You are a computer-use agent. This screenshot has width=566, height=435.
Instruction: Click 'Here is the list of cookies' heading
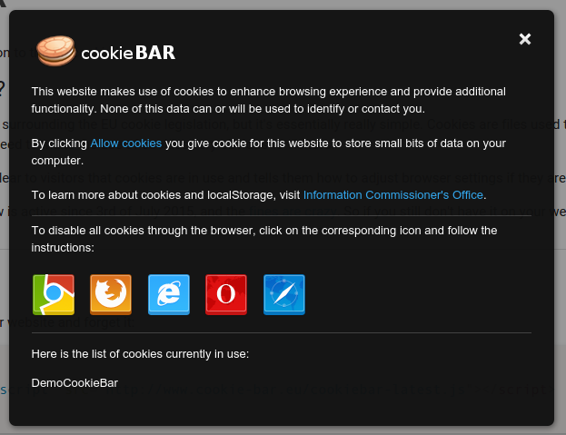click(x=140, y=354)
